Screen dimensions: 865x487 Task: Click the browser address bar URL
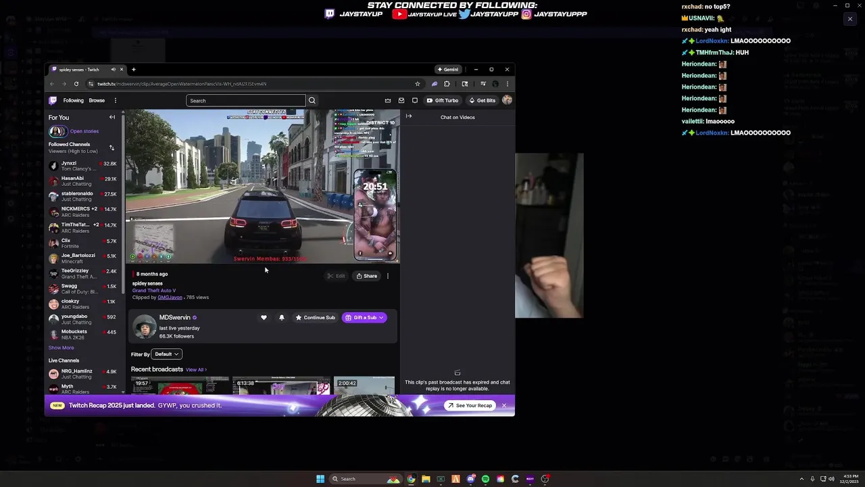point(182,84)
